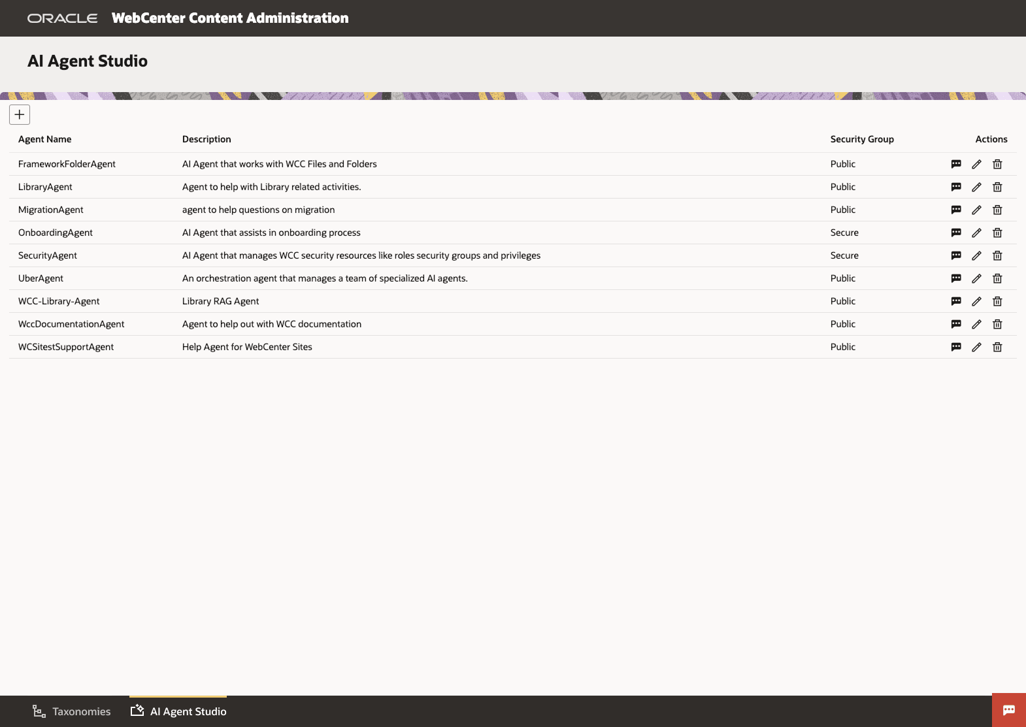Edit SecurityAgent with pencil icon

coord(976,255)
